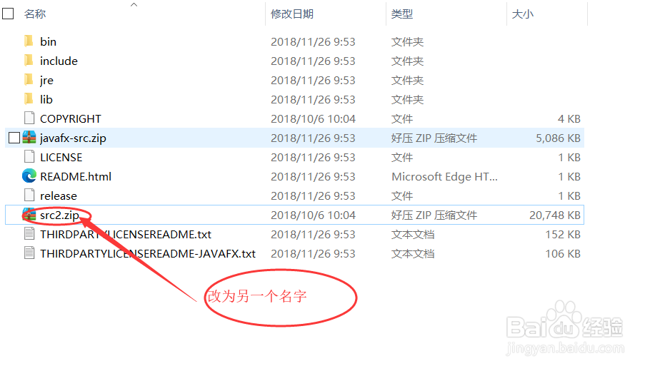Click 好压 ZIP 压缩文件 type of src2.zip

(x=434, y=215)
